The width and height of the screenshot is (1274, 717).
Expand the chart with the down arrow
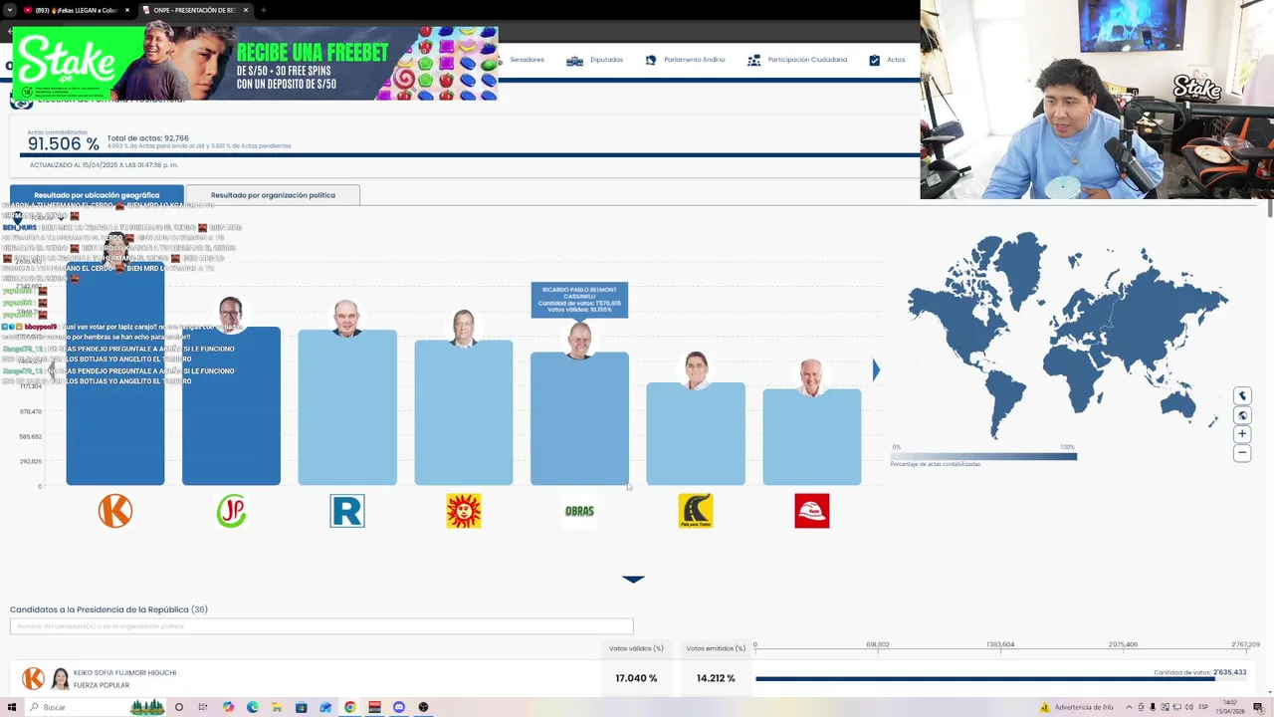click(633, 579)
